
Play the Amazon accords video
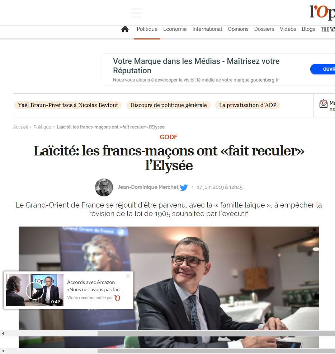pos(35,290)
